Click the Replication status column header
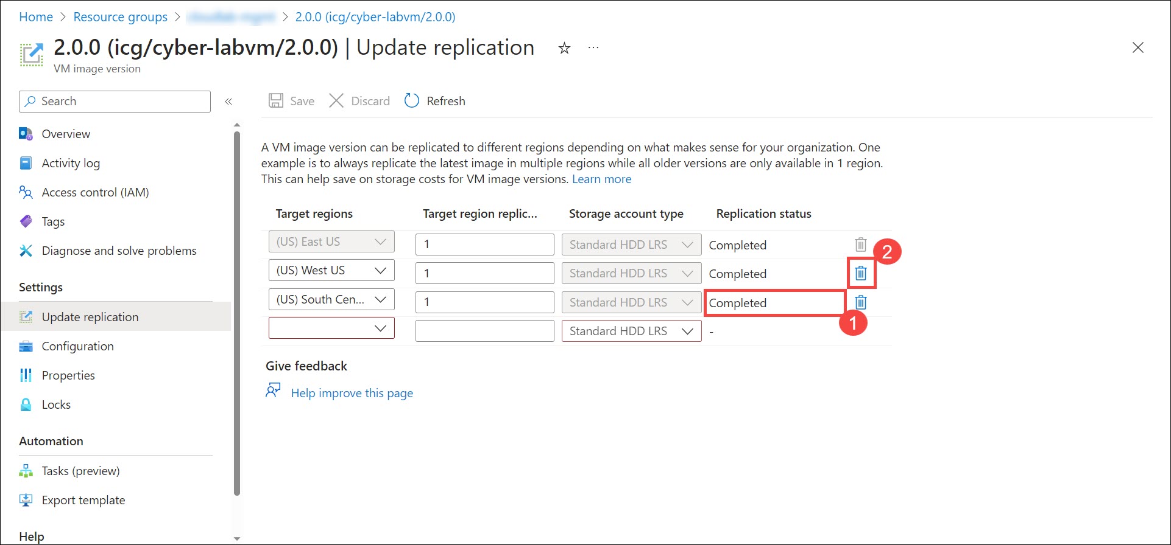 (763, 213)
